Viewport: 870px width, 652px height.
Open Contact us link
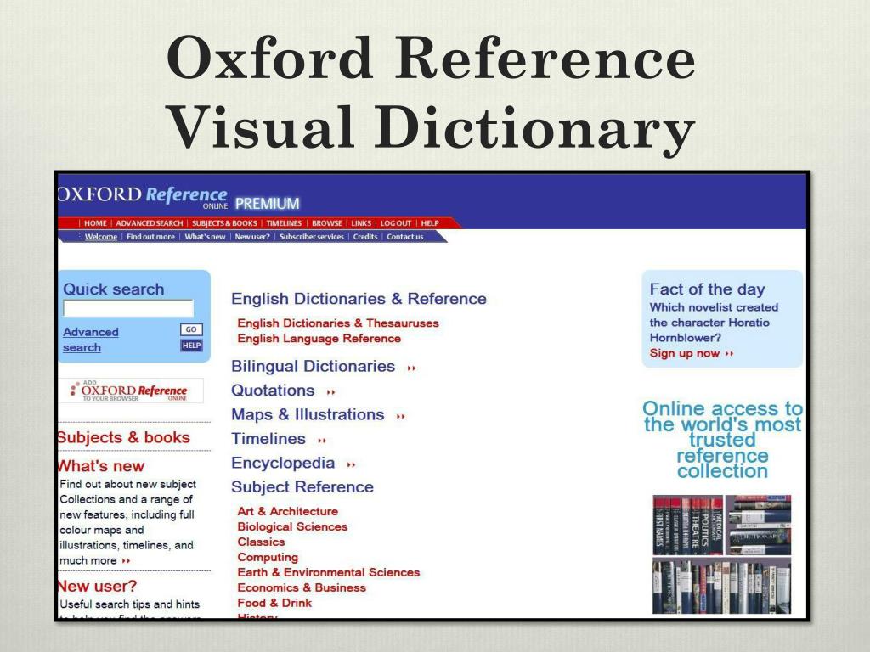pos(405,237)
